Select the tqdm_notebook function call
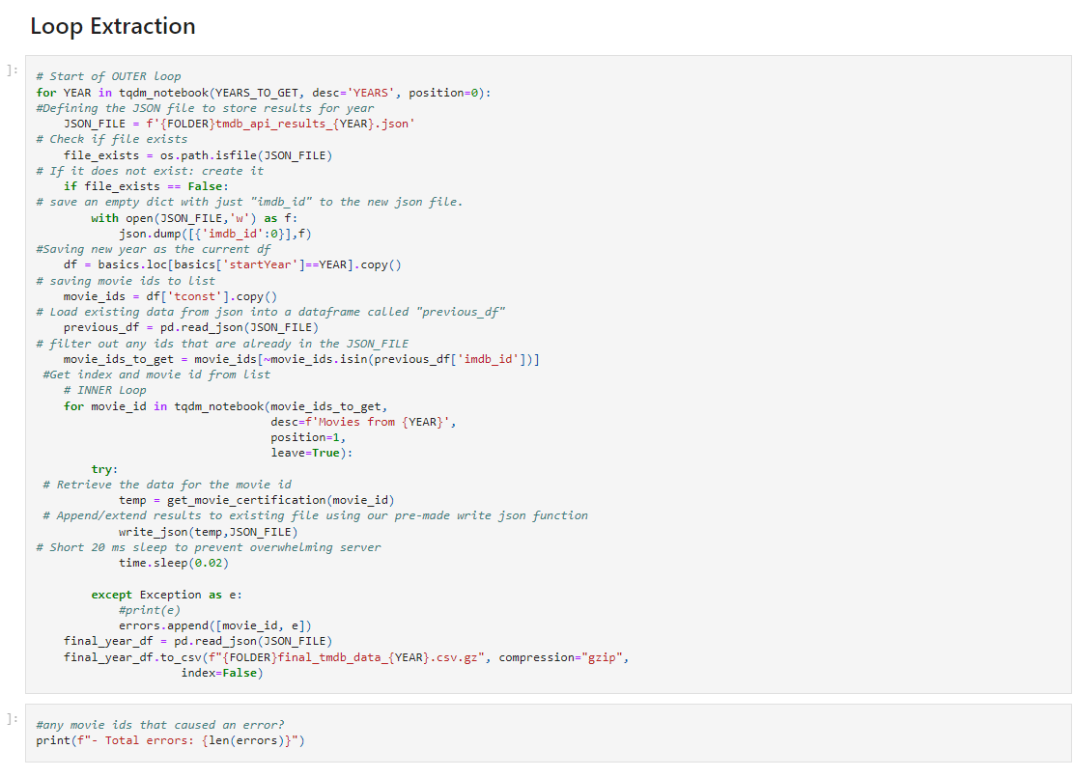Screen dimensions: 1073x777 tap(162, 92)
